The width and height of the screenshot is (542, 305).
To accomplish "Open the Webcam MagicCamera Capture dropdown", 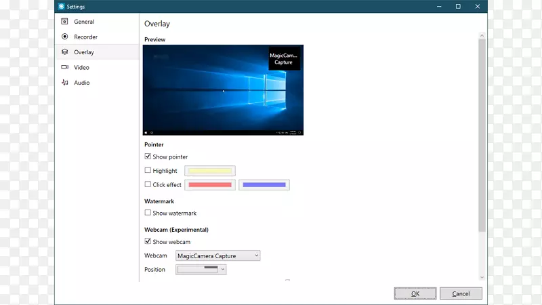I will (x=217, y=256).
